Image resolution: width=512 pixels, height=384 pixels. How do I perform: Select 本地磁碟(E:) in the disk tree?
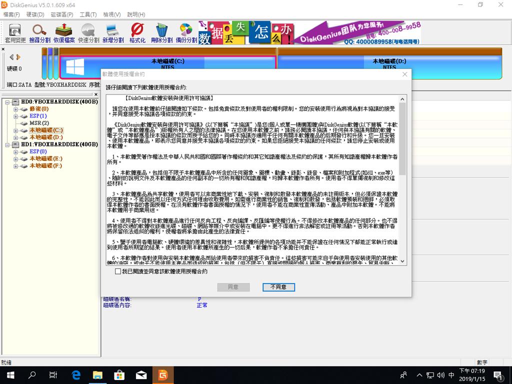[x=46, y=158]
